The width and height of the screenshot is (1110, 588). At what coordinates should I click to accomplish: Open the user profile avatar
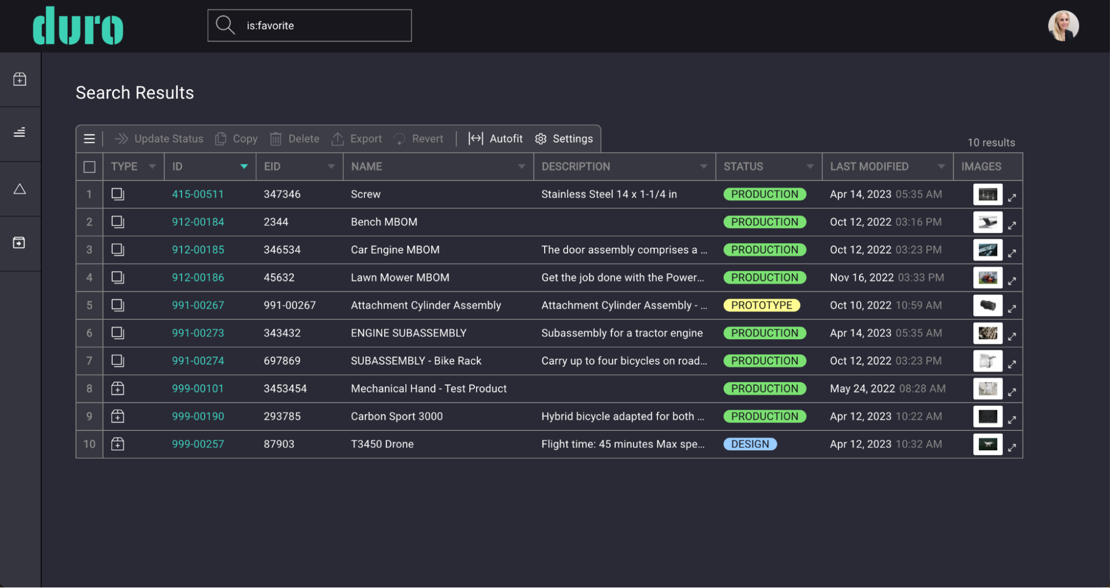pos(1063,26)
